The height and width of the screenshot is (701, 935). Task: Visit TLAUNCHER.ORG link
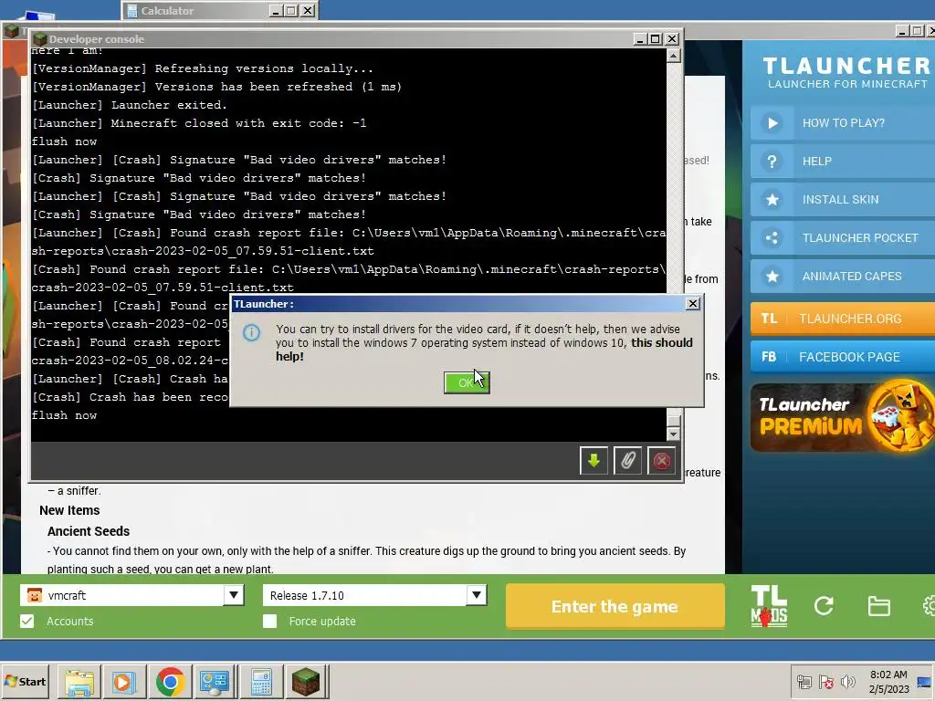coord(843,319)
